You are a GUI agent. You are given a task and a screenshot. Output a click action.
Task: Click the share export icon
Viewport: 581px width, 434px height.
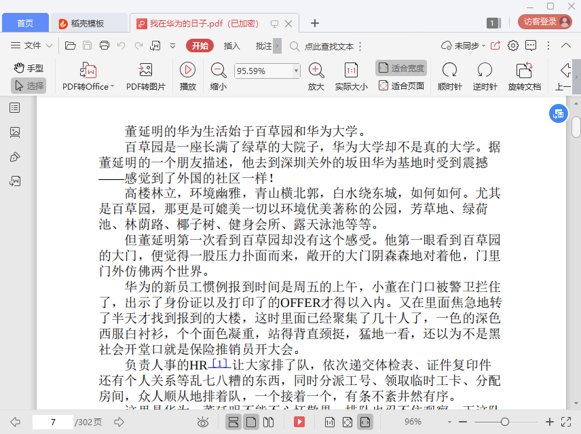coord(495,46)
